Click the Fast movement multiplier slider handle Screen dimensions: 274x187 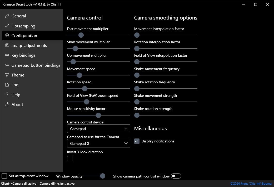coord(81,35)
